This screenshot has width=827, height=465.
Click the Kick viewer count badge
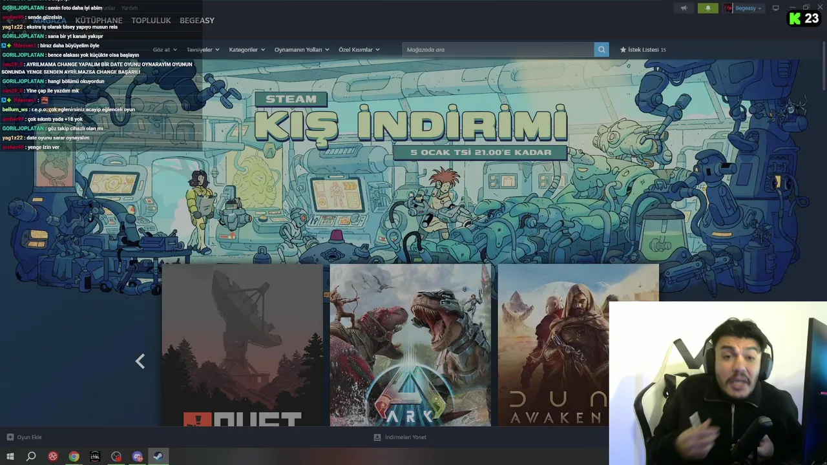tap(804, 18)
